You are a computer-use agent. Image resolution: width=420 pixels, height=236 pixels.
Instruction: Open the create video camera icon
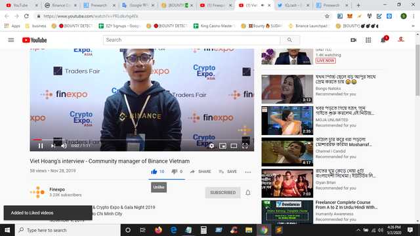pyautogui.click(x=354, y=40)
